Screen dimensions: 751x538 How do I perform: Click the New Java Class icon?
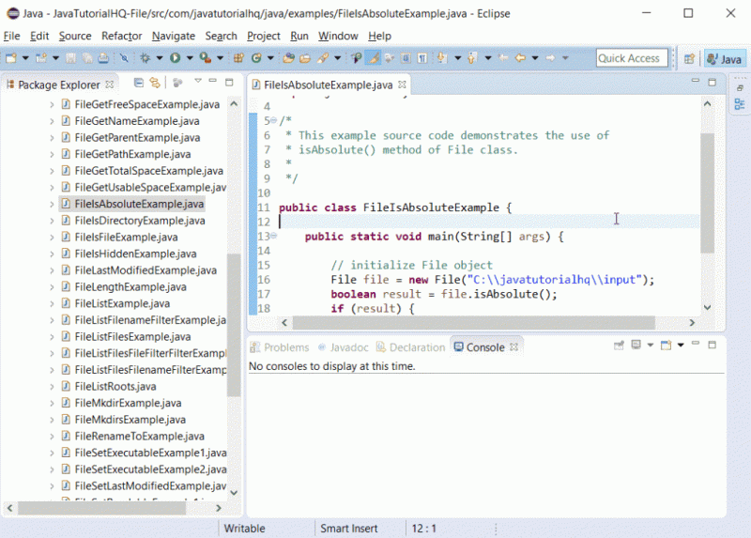(256, 58)
